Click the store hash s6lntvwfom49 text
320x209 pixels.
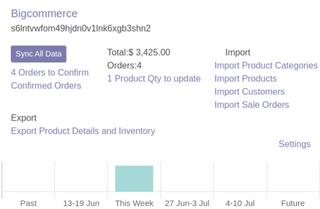(x=81, y=28)
